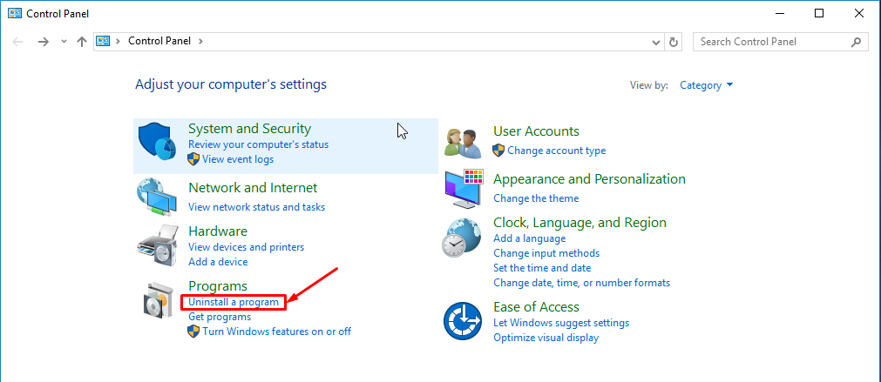Click Get programs
Screen dimensions: 881x382
click(x=220, y=317)
